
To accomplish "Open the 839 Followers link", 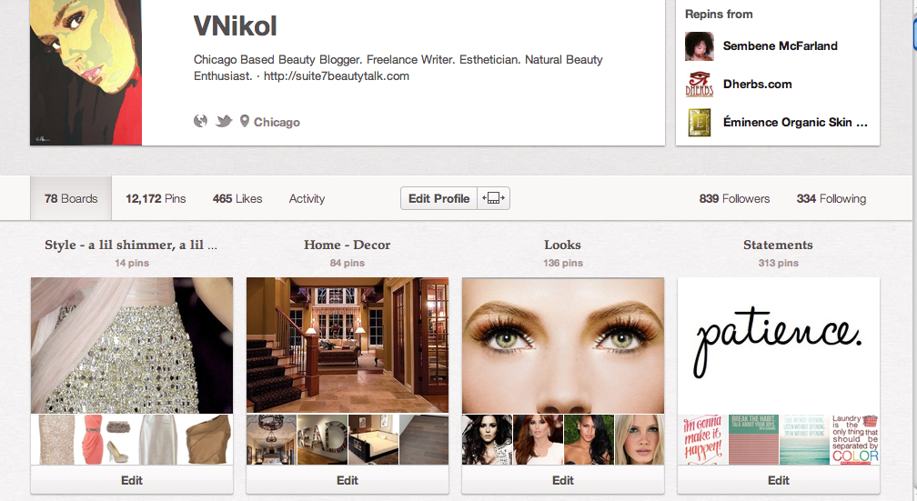I will 734,198.
